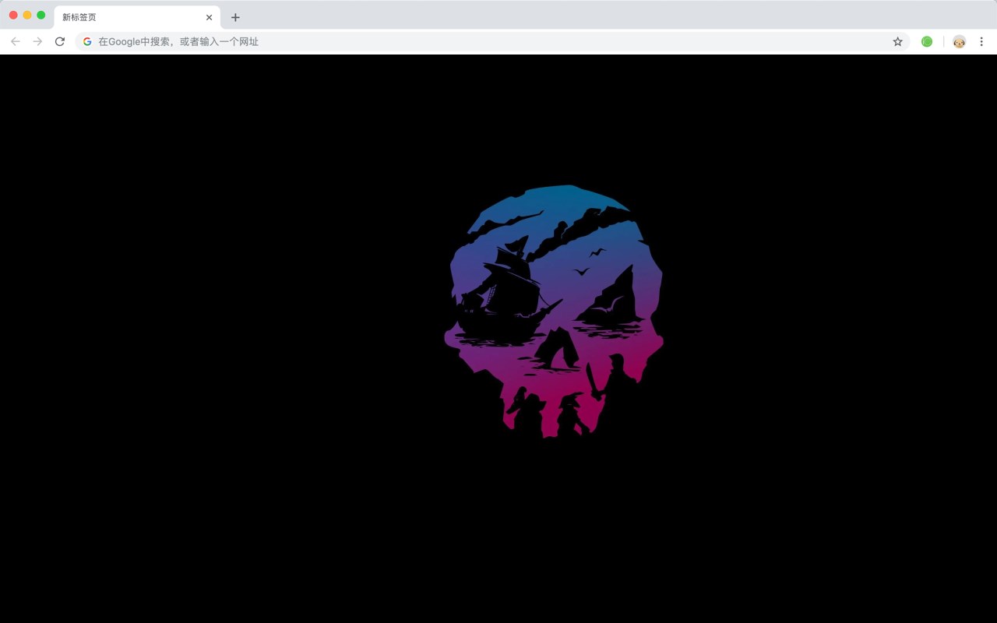
Task: Open a new tab with plus button
Action: point(235,17)
